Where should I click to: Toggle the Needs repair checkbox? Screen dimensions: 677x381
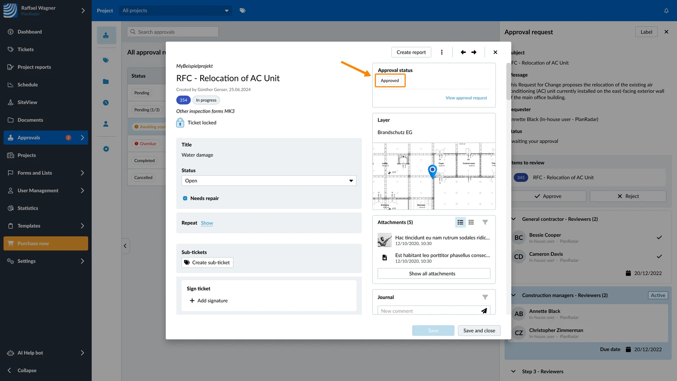(x=185, y=198)
